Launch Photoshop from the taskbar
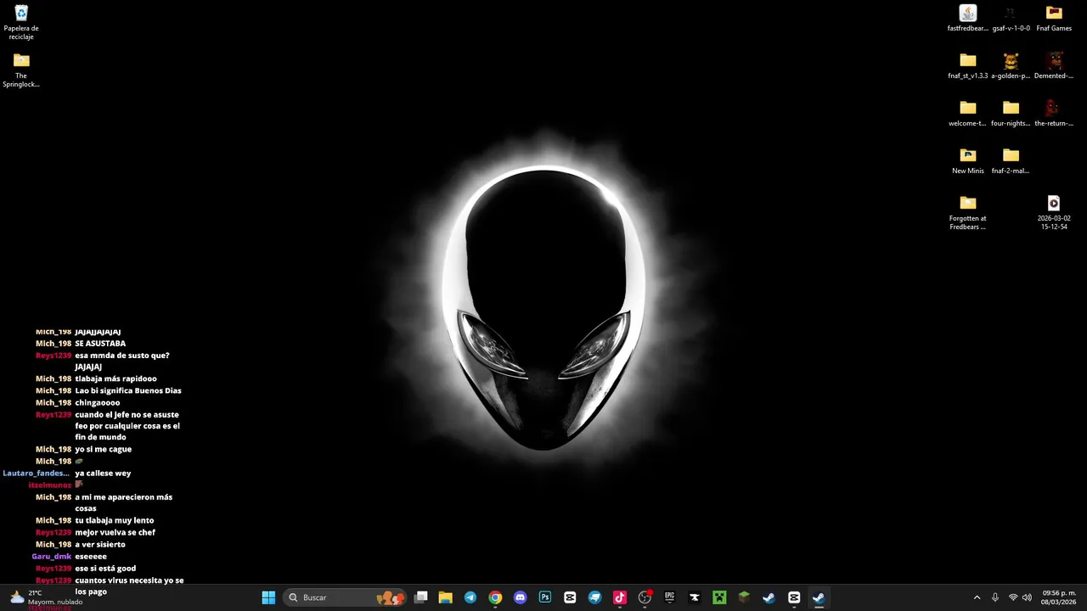Image resolution: width=1087 pixels, height=611 pixels. click(545, 597)
